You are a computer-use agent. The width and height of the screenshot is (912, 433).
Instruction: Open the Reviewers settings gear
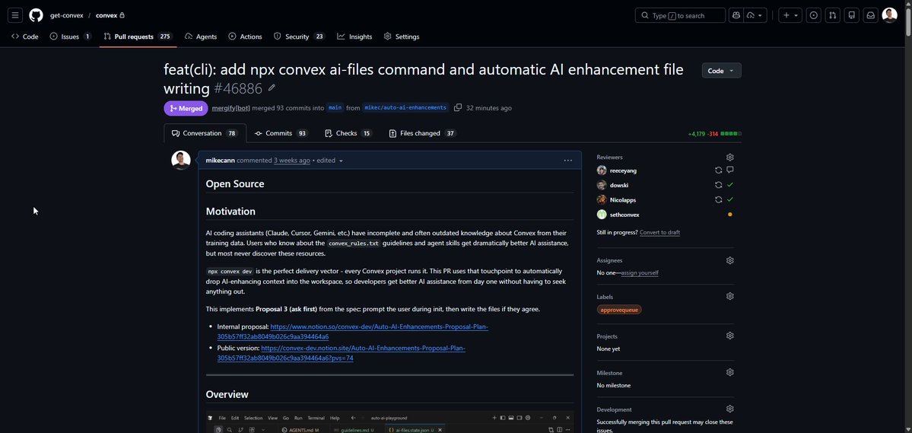pyautogui.click(x=730, y=157)
